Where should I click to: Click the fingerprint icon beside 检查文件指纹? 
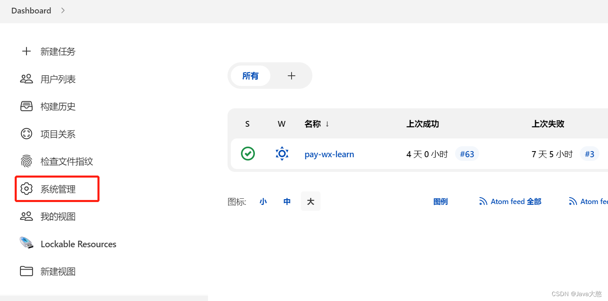(x=27, y=161)
